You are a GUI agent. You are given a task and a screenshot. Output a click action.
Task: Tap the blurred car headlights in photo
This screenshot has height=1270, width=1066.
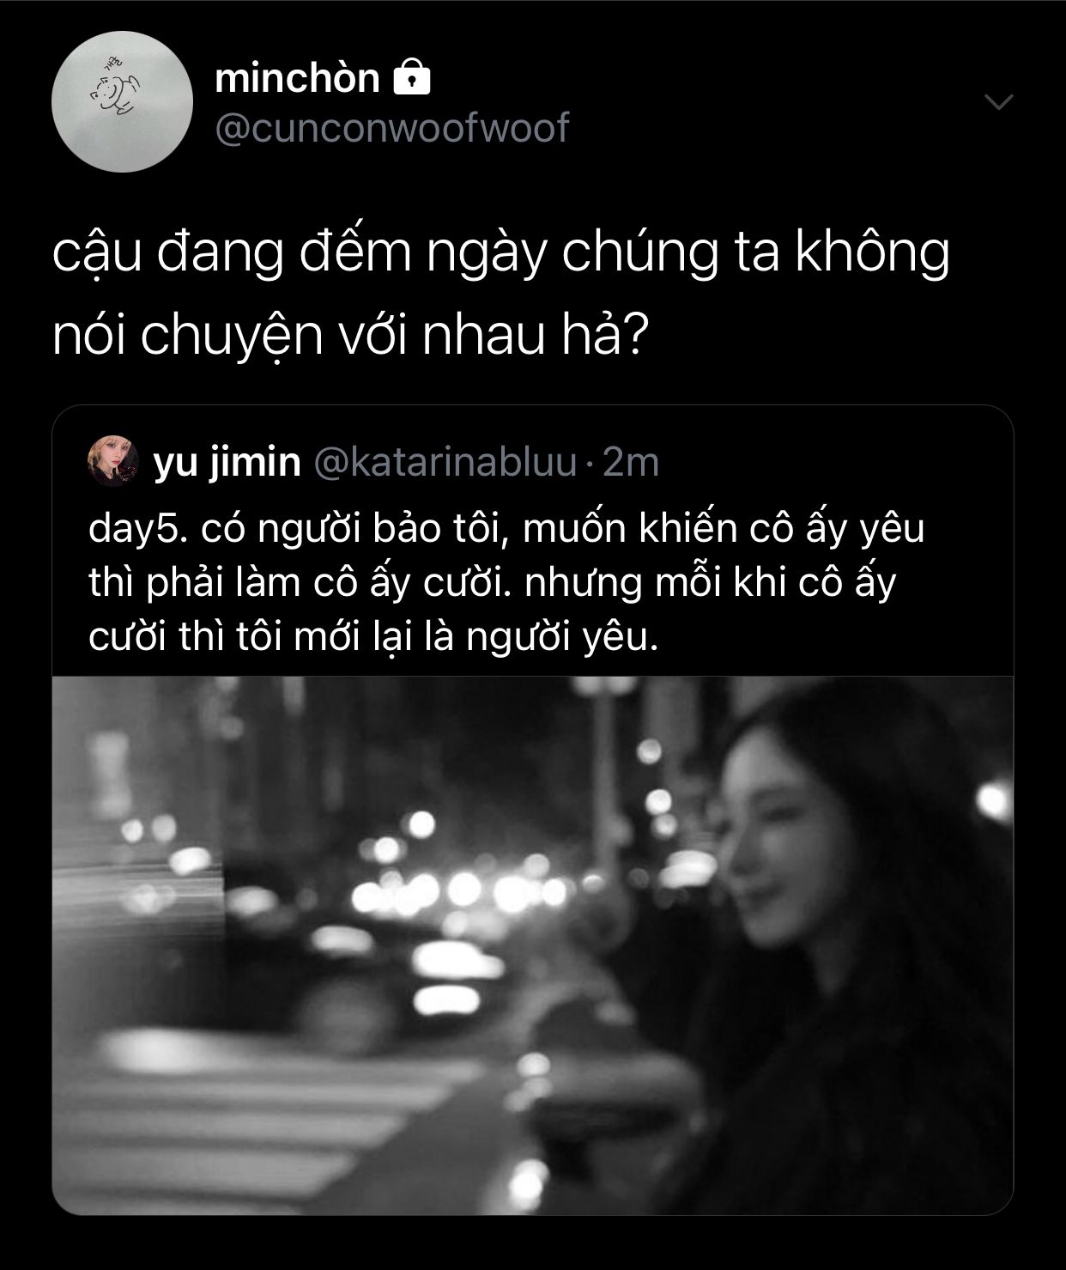point(463,893)
